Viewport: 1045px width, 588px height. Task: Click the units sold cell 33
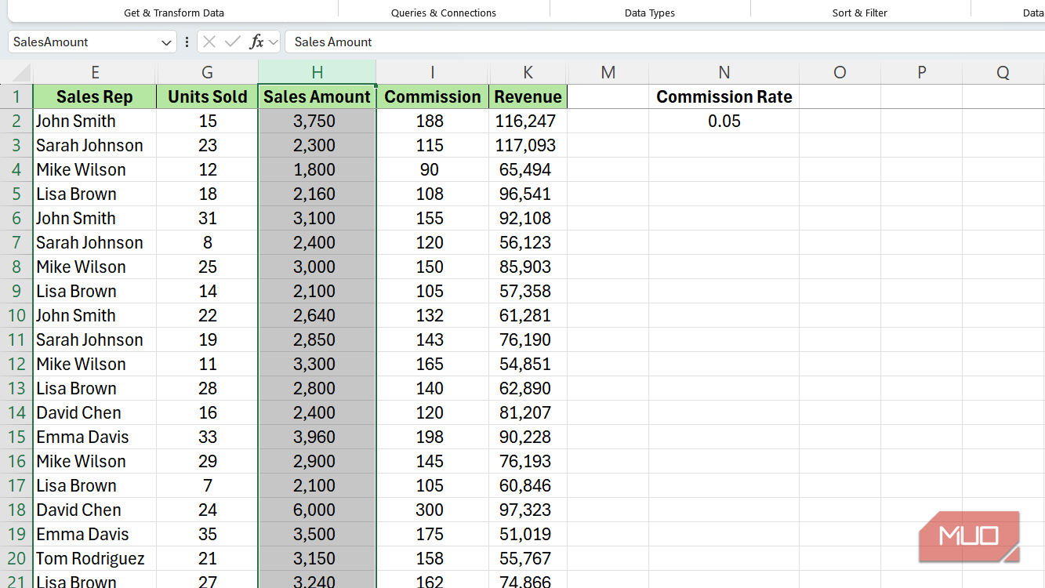(x=207, y=437)
